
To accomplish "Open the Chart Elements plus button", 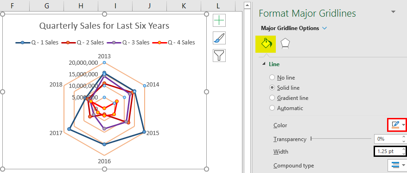I will pyautogui.click(x=219, y=20).
